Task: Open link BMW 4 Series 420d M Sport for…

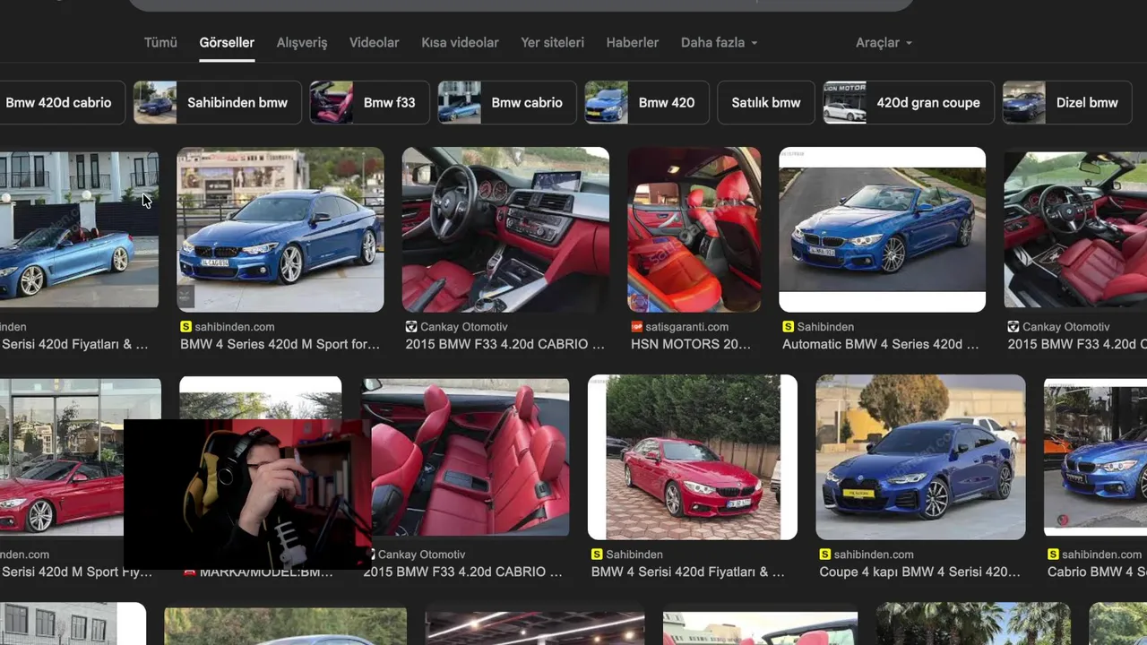Action: (x=280, y=344)
